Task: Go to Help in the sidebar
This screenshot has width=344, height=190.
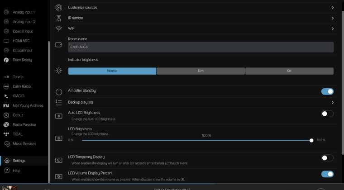Action: (x=16, y=171)
